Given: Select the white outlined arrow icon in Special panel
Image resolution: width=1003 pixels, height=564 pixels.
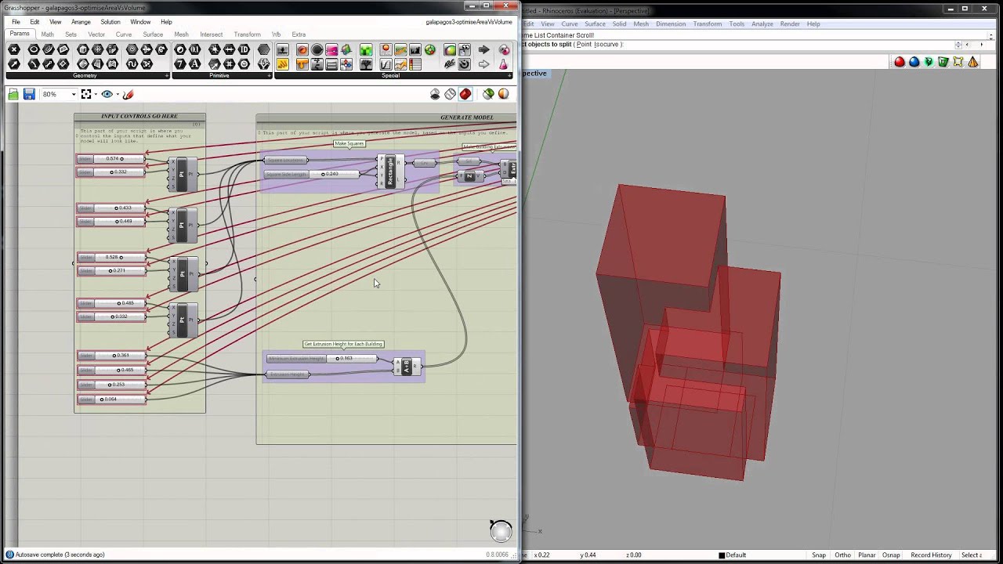Looking at the screenshot, I should pyautogui.click(x=483, y=64).
